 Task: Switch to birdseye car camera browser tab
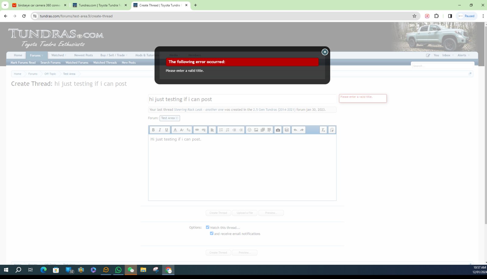pyautogui.click(x=39, y=5)
